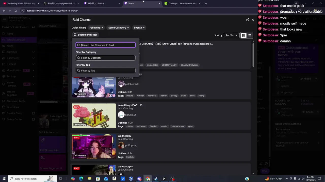
Task: Open Amazon app from taskbar
Action: 114,179
